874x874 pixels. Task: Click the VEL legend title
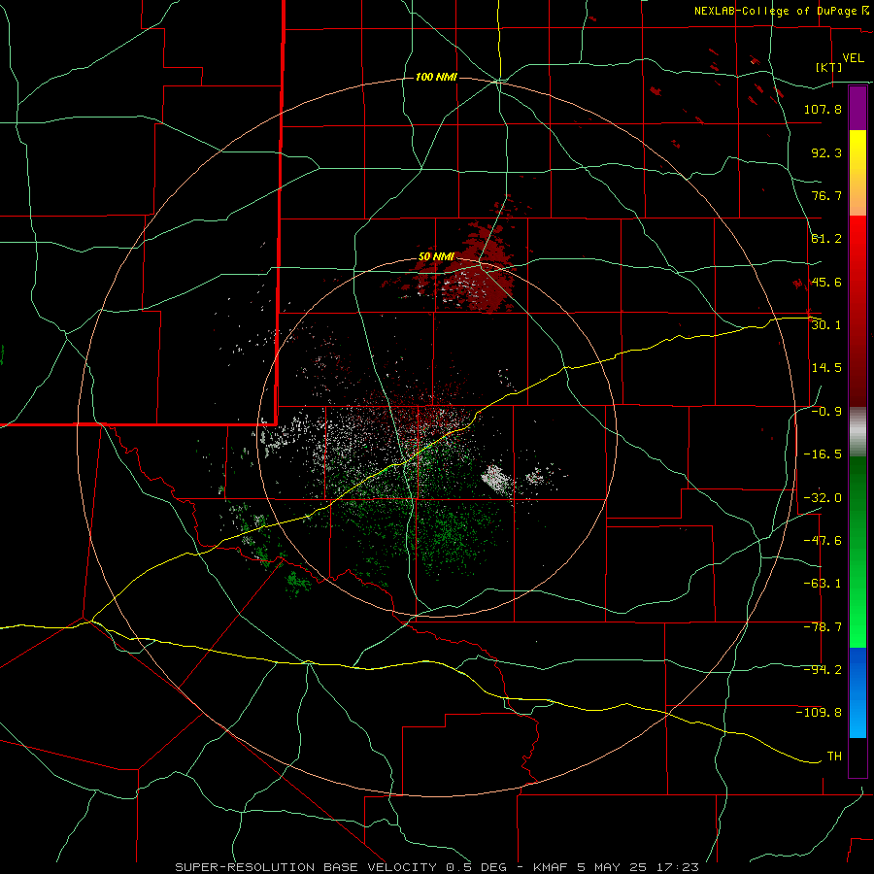853,58
